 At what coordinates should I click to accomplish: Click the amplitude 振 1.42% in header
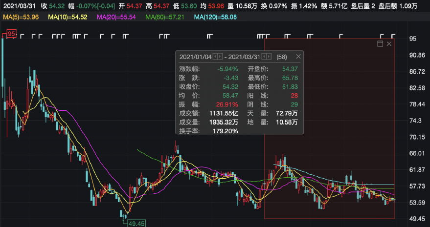tap(304, 6)
